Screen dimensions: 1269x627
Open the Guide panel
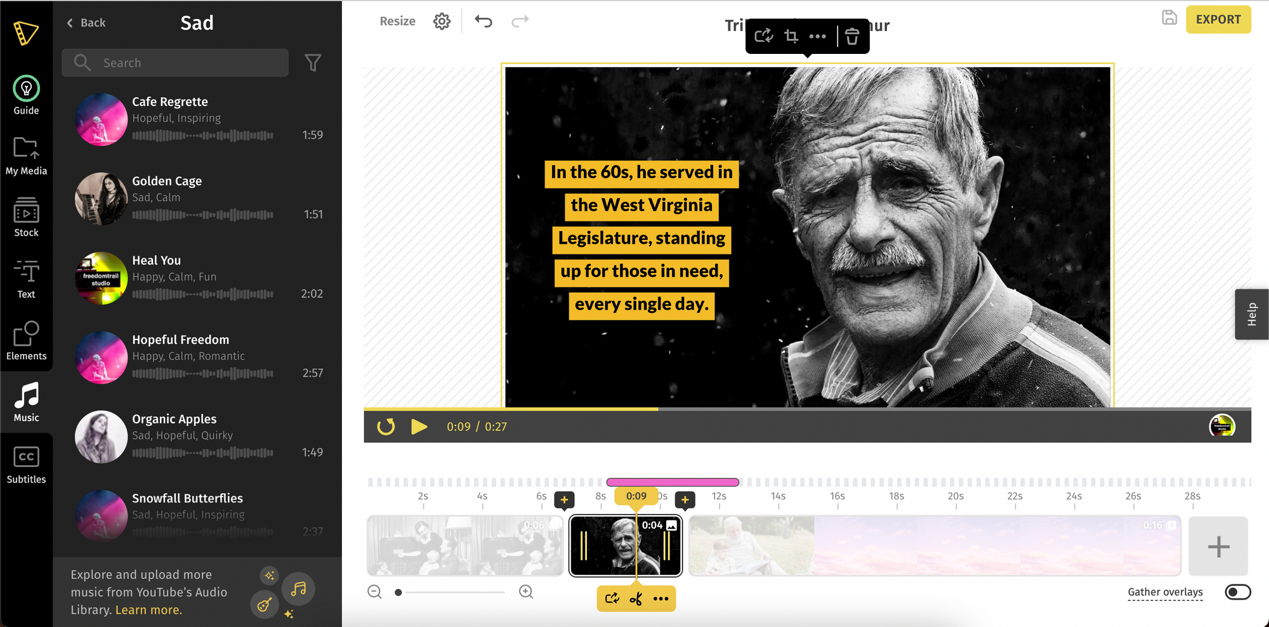click(x=26, y=96)
